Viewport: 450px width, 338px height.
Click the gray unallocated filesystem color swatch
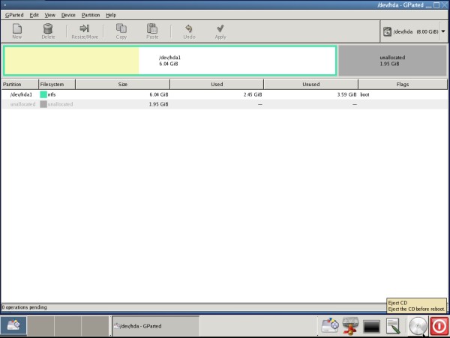pos(43,104)
